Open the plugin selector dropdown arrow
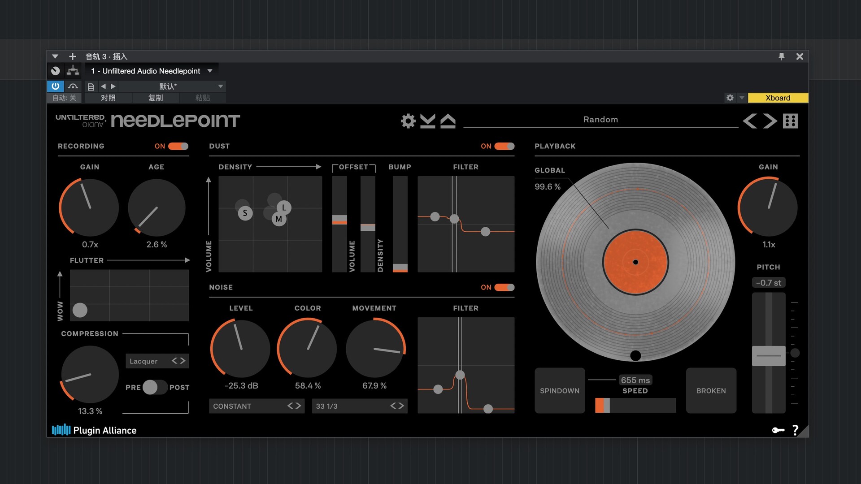 210,71
